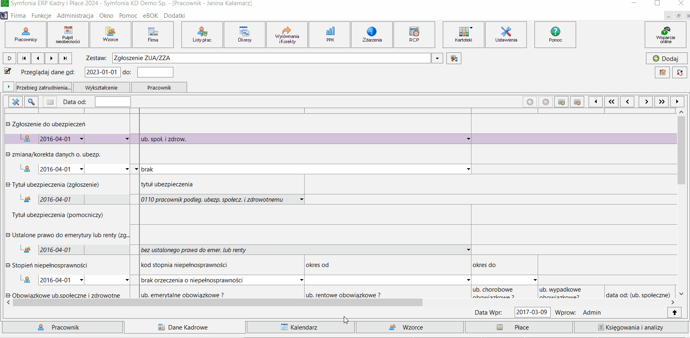This screenshot has height=338, width=690.
Task: Open the PPK toolbar icon
Action: (330, 35)
